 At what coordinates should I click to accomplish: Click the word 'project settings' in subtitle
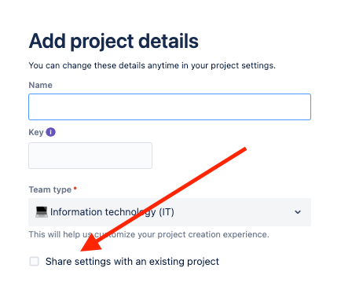243,65
